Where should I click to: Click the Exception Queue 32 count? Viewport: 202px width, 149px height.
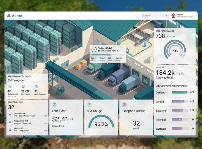(x=136, y=123)
